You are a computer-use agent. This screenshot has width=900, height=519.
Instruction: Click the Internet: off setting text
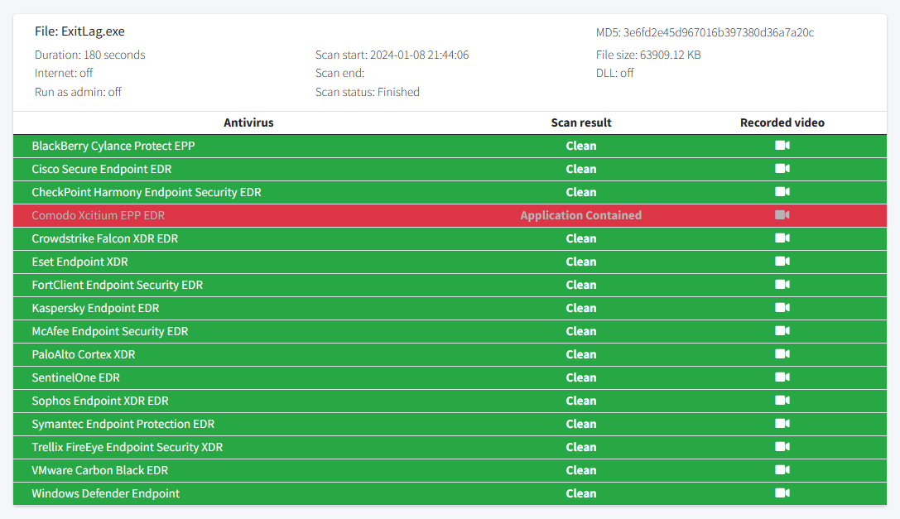pyautogui.click(x=64, y=73)
